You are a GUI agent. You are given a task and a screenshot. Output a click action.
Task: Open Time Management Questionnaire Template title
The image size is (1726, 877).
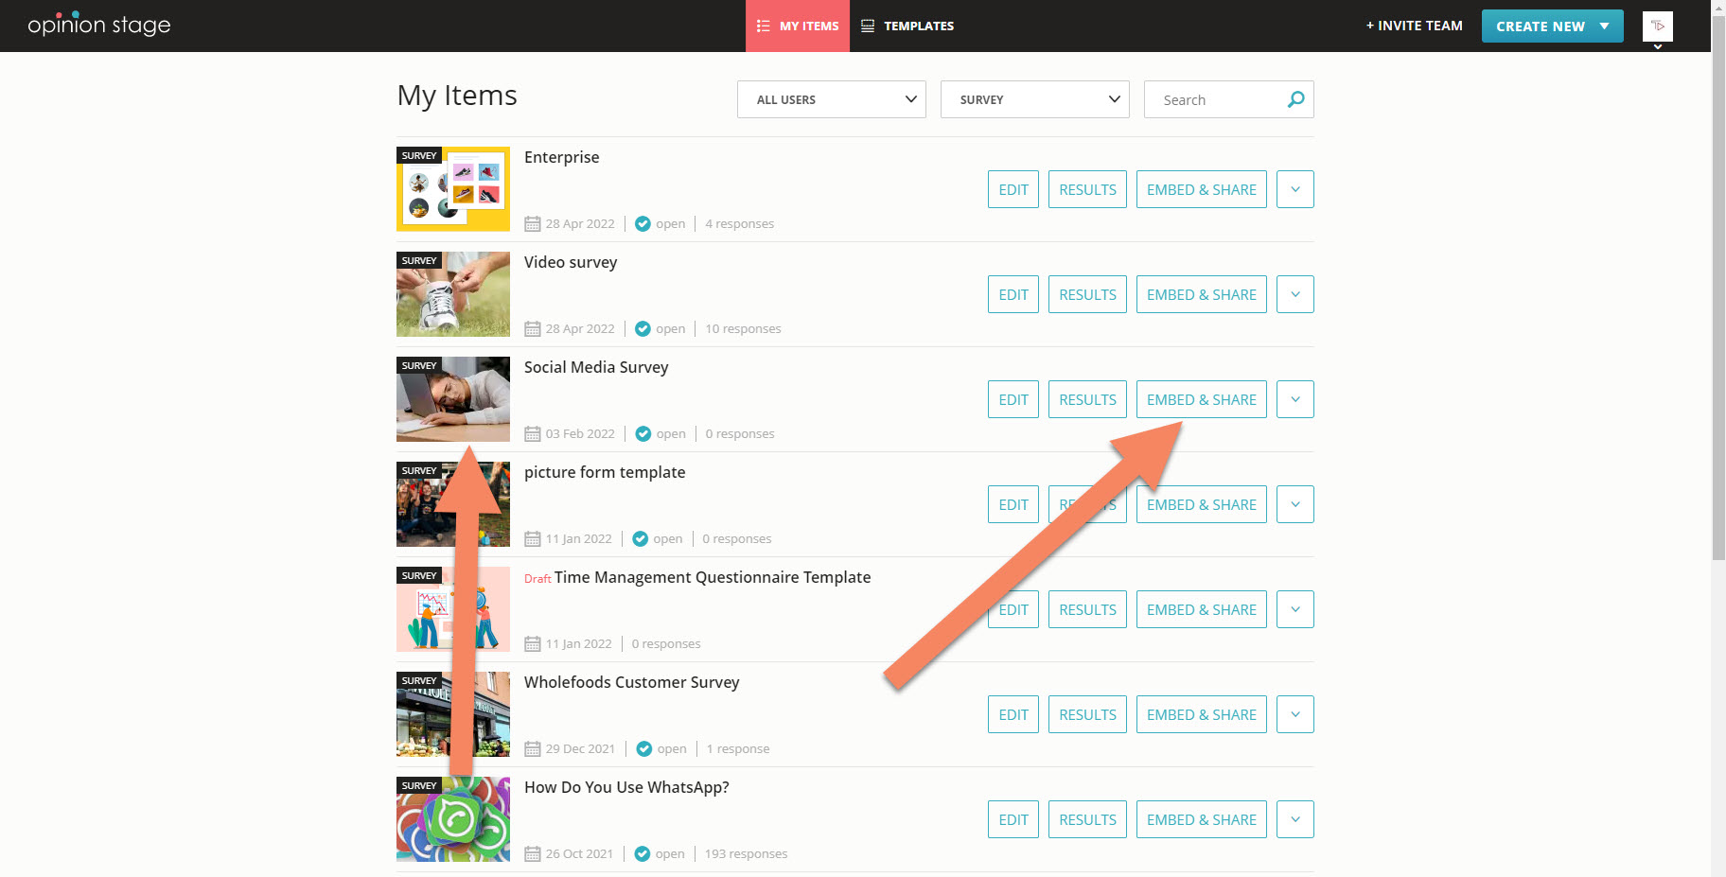(713, 577)
